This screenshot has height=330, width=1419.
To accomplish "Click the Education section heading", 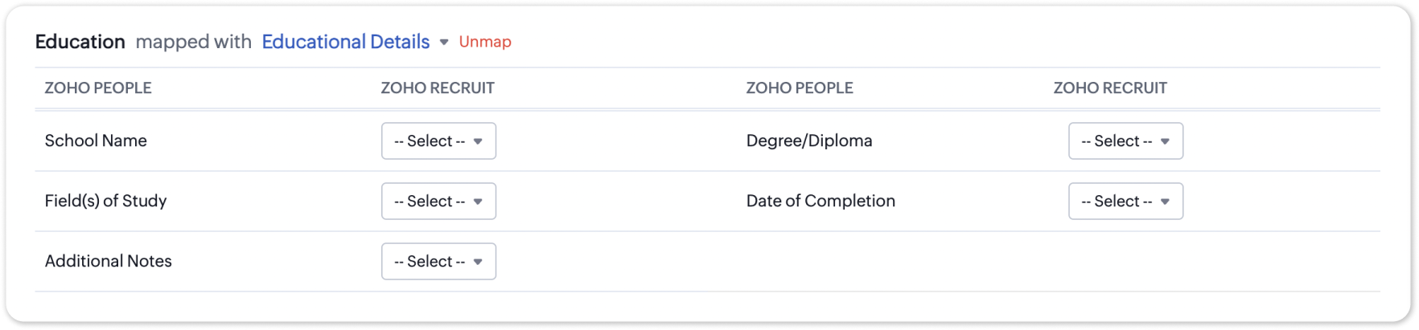I will 80,42.
